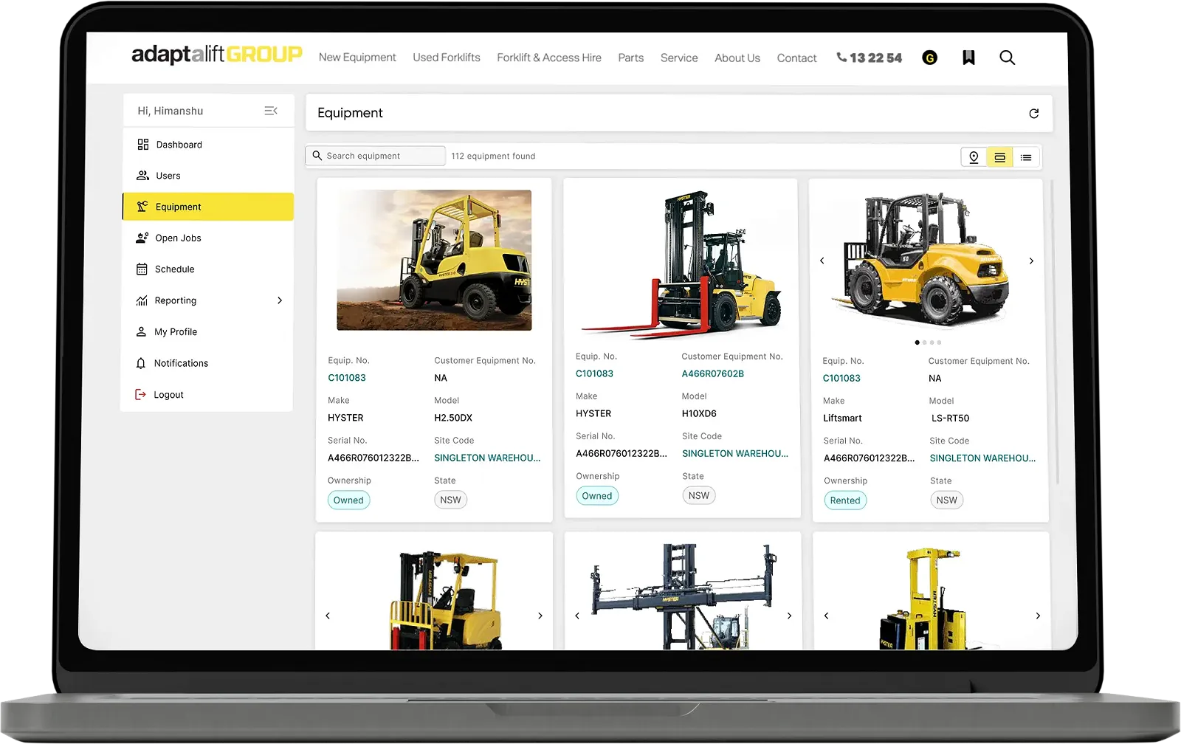Open Open Jobs in sidebar
This screenshot has height=744, width=1181.
[207, 238]
